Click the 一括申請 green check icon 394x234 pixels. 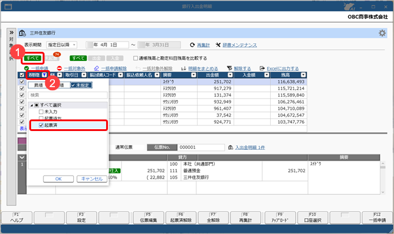(26, 68)
